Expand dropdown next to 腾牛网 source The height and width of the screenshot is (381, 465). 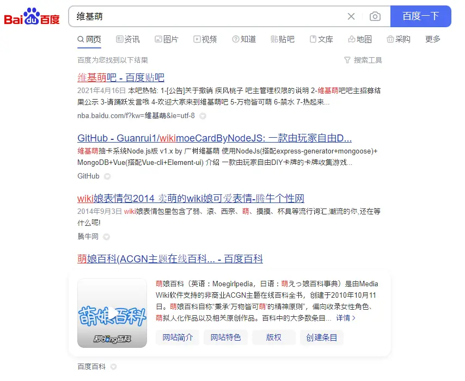click(x=107, y=237)
